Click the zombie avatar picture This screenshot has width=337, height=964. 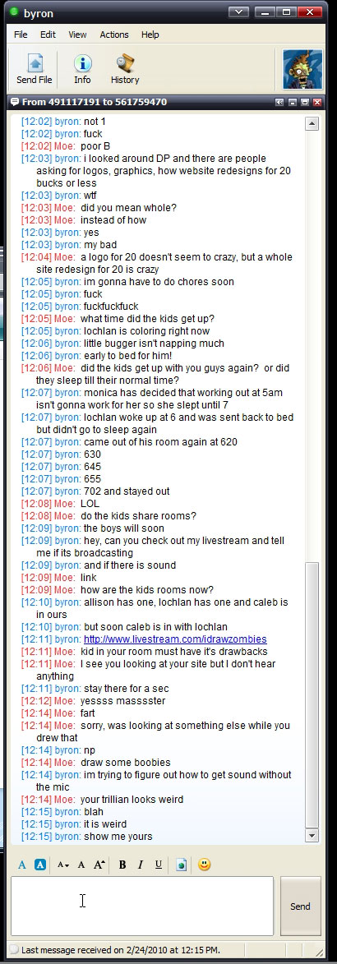coord(302,69)
